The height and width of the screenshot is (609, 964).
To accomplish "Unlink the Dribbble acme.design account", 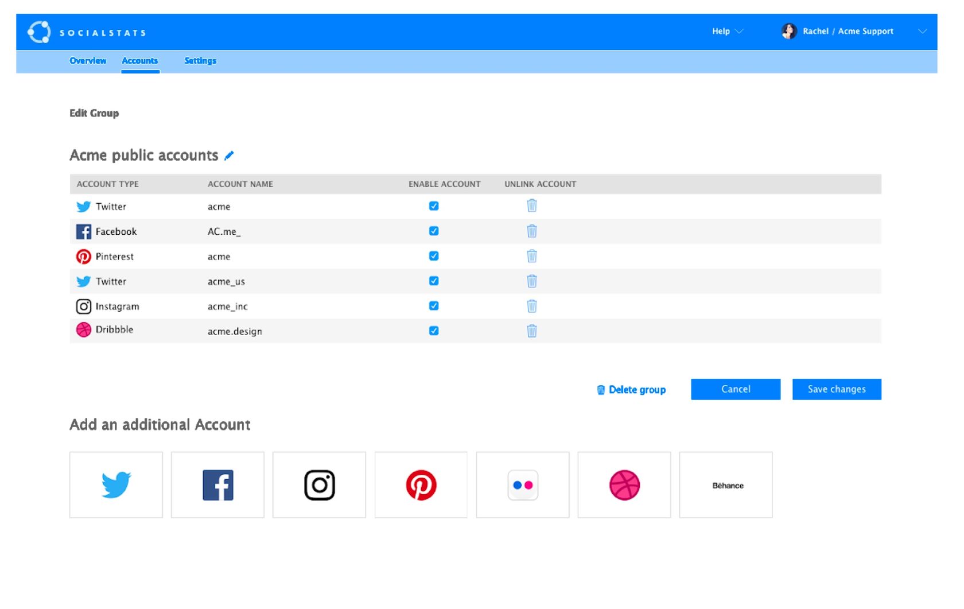I will point(531,331).
